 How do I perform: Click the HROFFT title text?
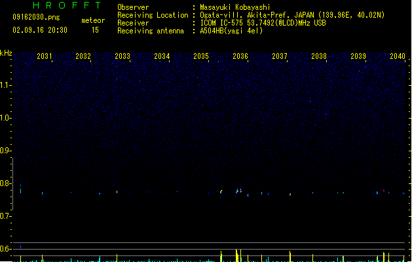point(67,5)
